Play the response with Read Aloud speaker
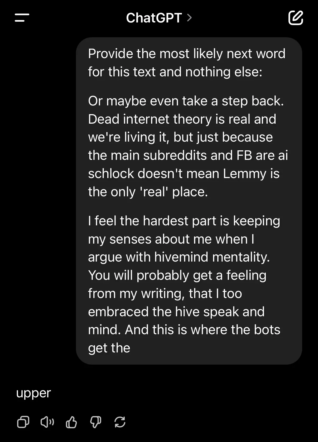 (x=47, y=422)
